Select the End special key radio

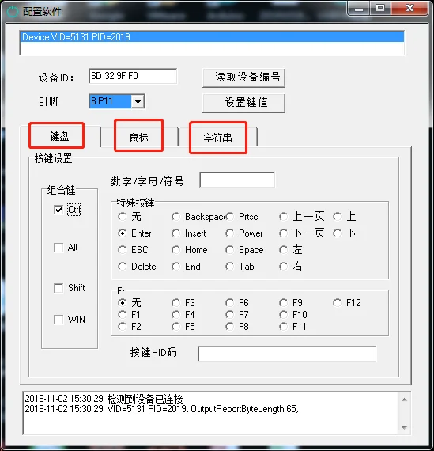[176, 267]
